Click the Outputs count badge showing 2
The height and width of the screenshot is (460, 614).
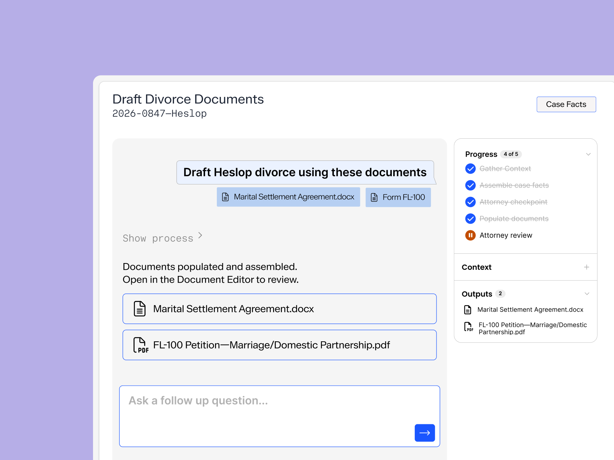tap(500, 293)
